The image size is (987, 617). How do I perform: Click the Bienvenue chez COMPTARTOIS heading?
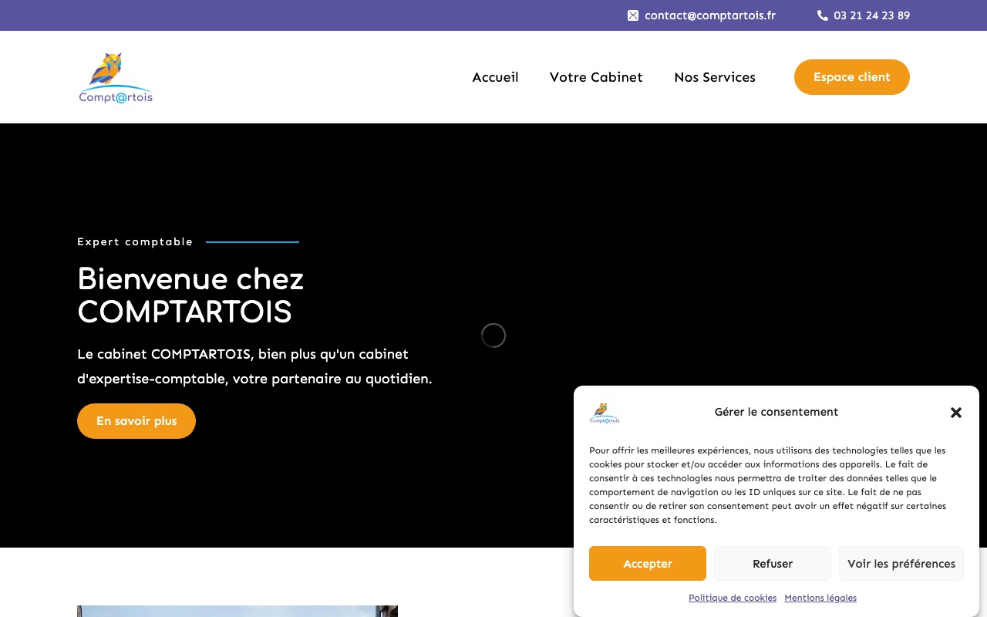190,295
